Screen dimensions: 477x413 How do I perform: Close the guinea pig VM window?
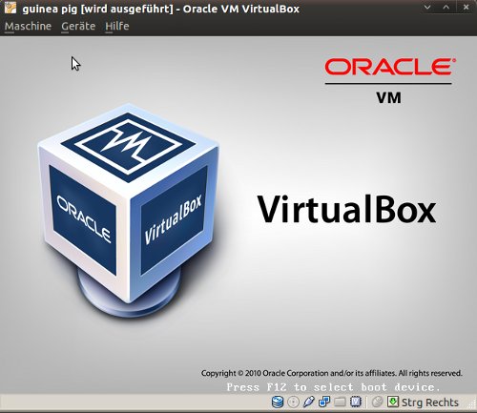click(466, 7)
